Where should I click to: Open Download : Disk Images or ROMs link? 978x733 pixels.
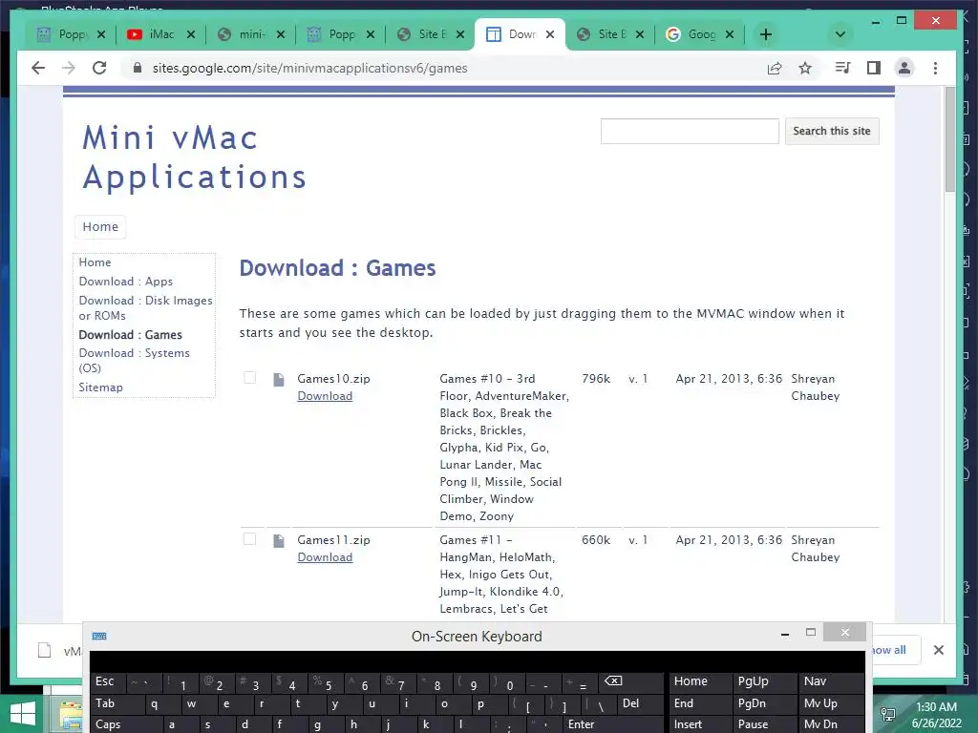145,308
